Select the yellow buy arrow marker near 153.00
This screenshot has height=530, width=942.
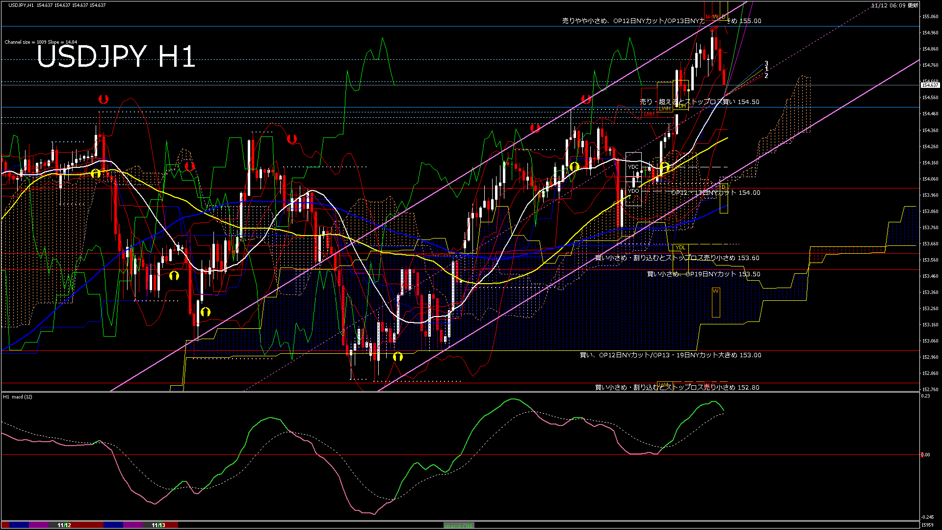398,357
